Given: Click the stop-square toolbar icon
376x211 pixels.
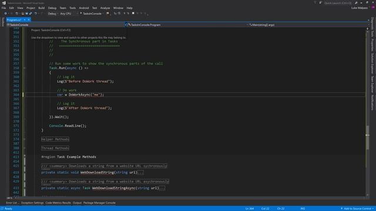Looking at the screenshot, I should [133, 13].
